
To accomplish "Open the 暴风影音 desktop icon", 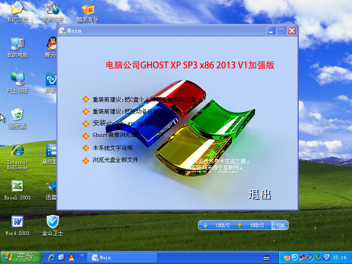I will (x=50, y=154).
